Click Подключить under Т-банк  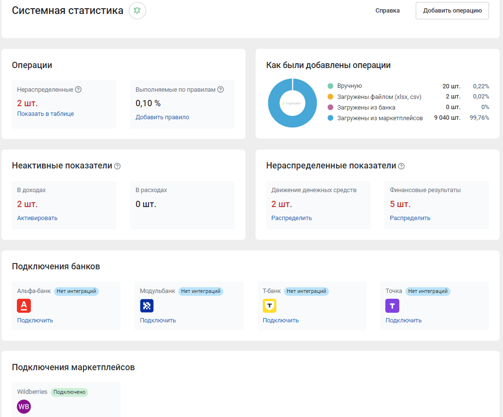(281, 320)
